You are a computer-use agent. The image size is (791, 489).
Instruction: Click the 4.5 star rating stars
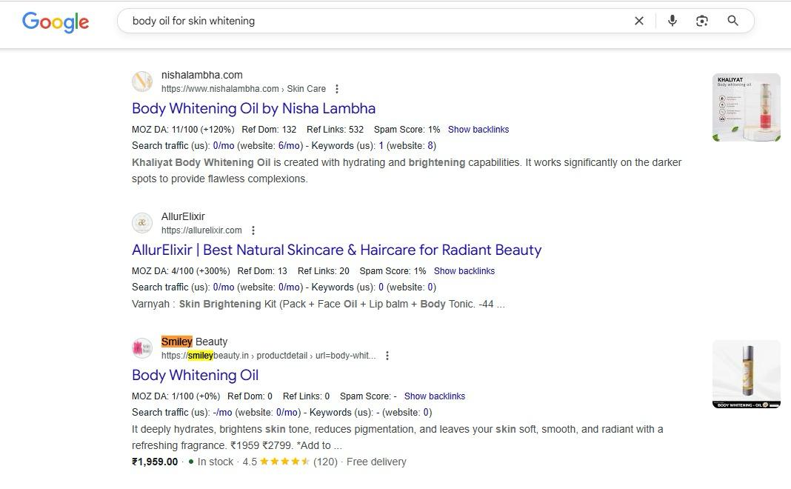click(284, 462)
